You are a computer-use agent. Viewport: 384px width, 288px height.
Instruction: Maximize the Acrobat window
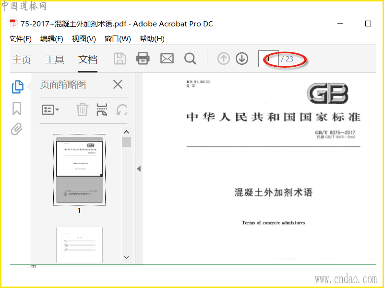click(x=368, y=24)
